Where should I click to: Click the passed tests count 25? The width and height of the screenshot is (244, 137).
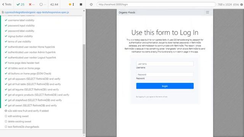21,5
